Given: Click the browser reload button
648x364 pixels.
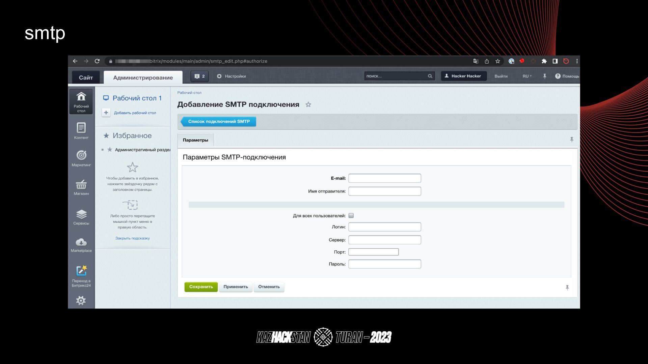Looking at the screenshot, I should click(97, 61).
